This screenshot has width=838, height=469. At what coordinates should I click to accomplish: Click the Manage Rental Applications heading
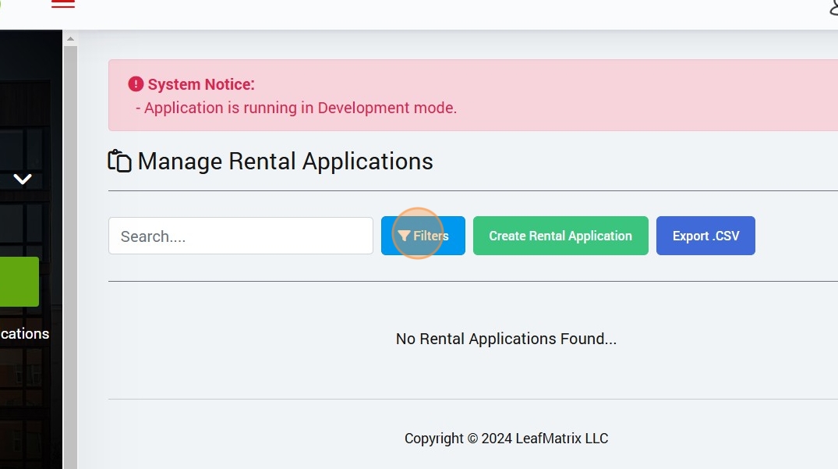pos(285,162)
